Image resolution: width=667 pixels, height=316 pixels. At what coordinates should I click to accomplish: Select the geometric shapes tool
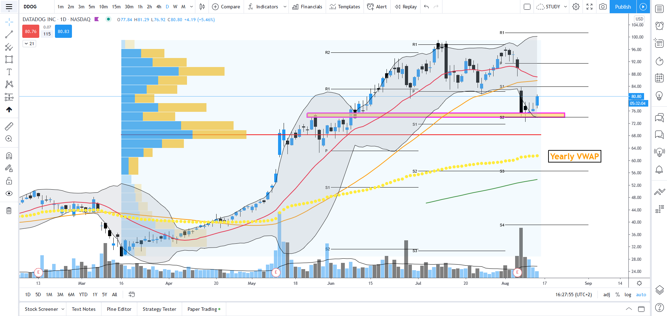click(x=9, y=59)
